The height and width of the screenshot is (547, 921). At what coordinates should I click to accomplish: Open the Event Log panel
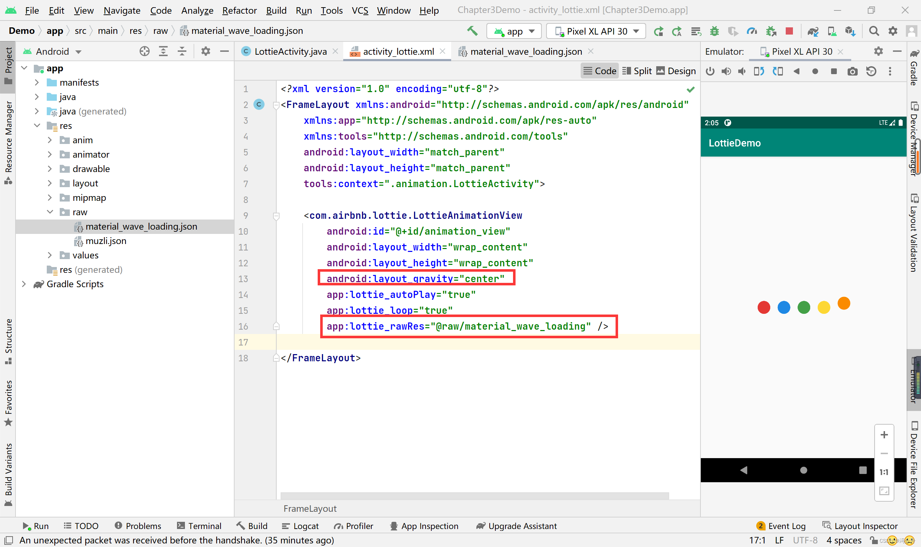[781, 526]
